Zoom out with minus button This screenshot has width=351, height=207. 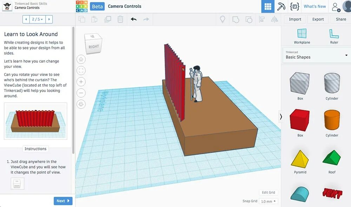click(81, 93)
